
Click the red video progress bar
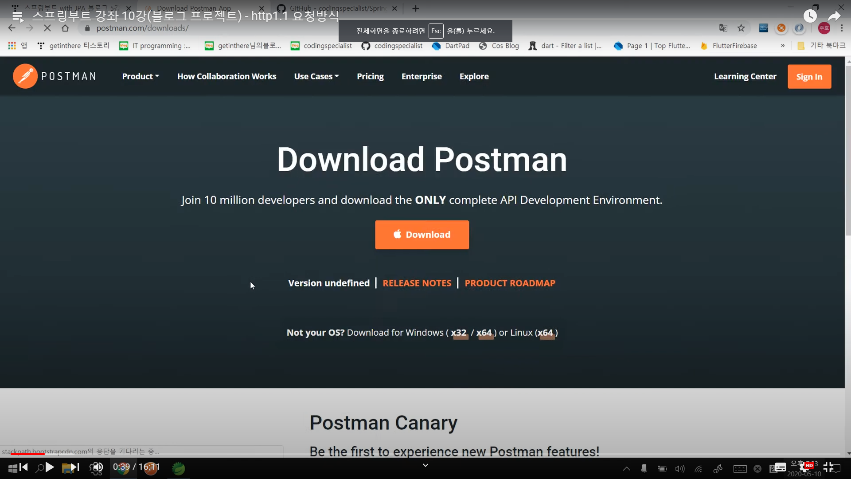click(x=27, y=454)
